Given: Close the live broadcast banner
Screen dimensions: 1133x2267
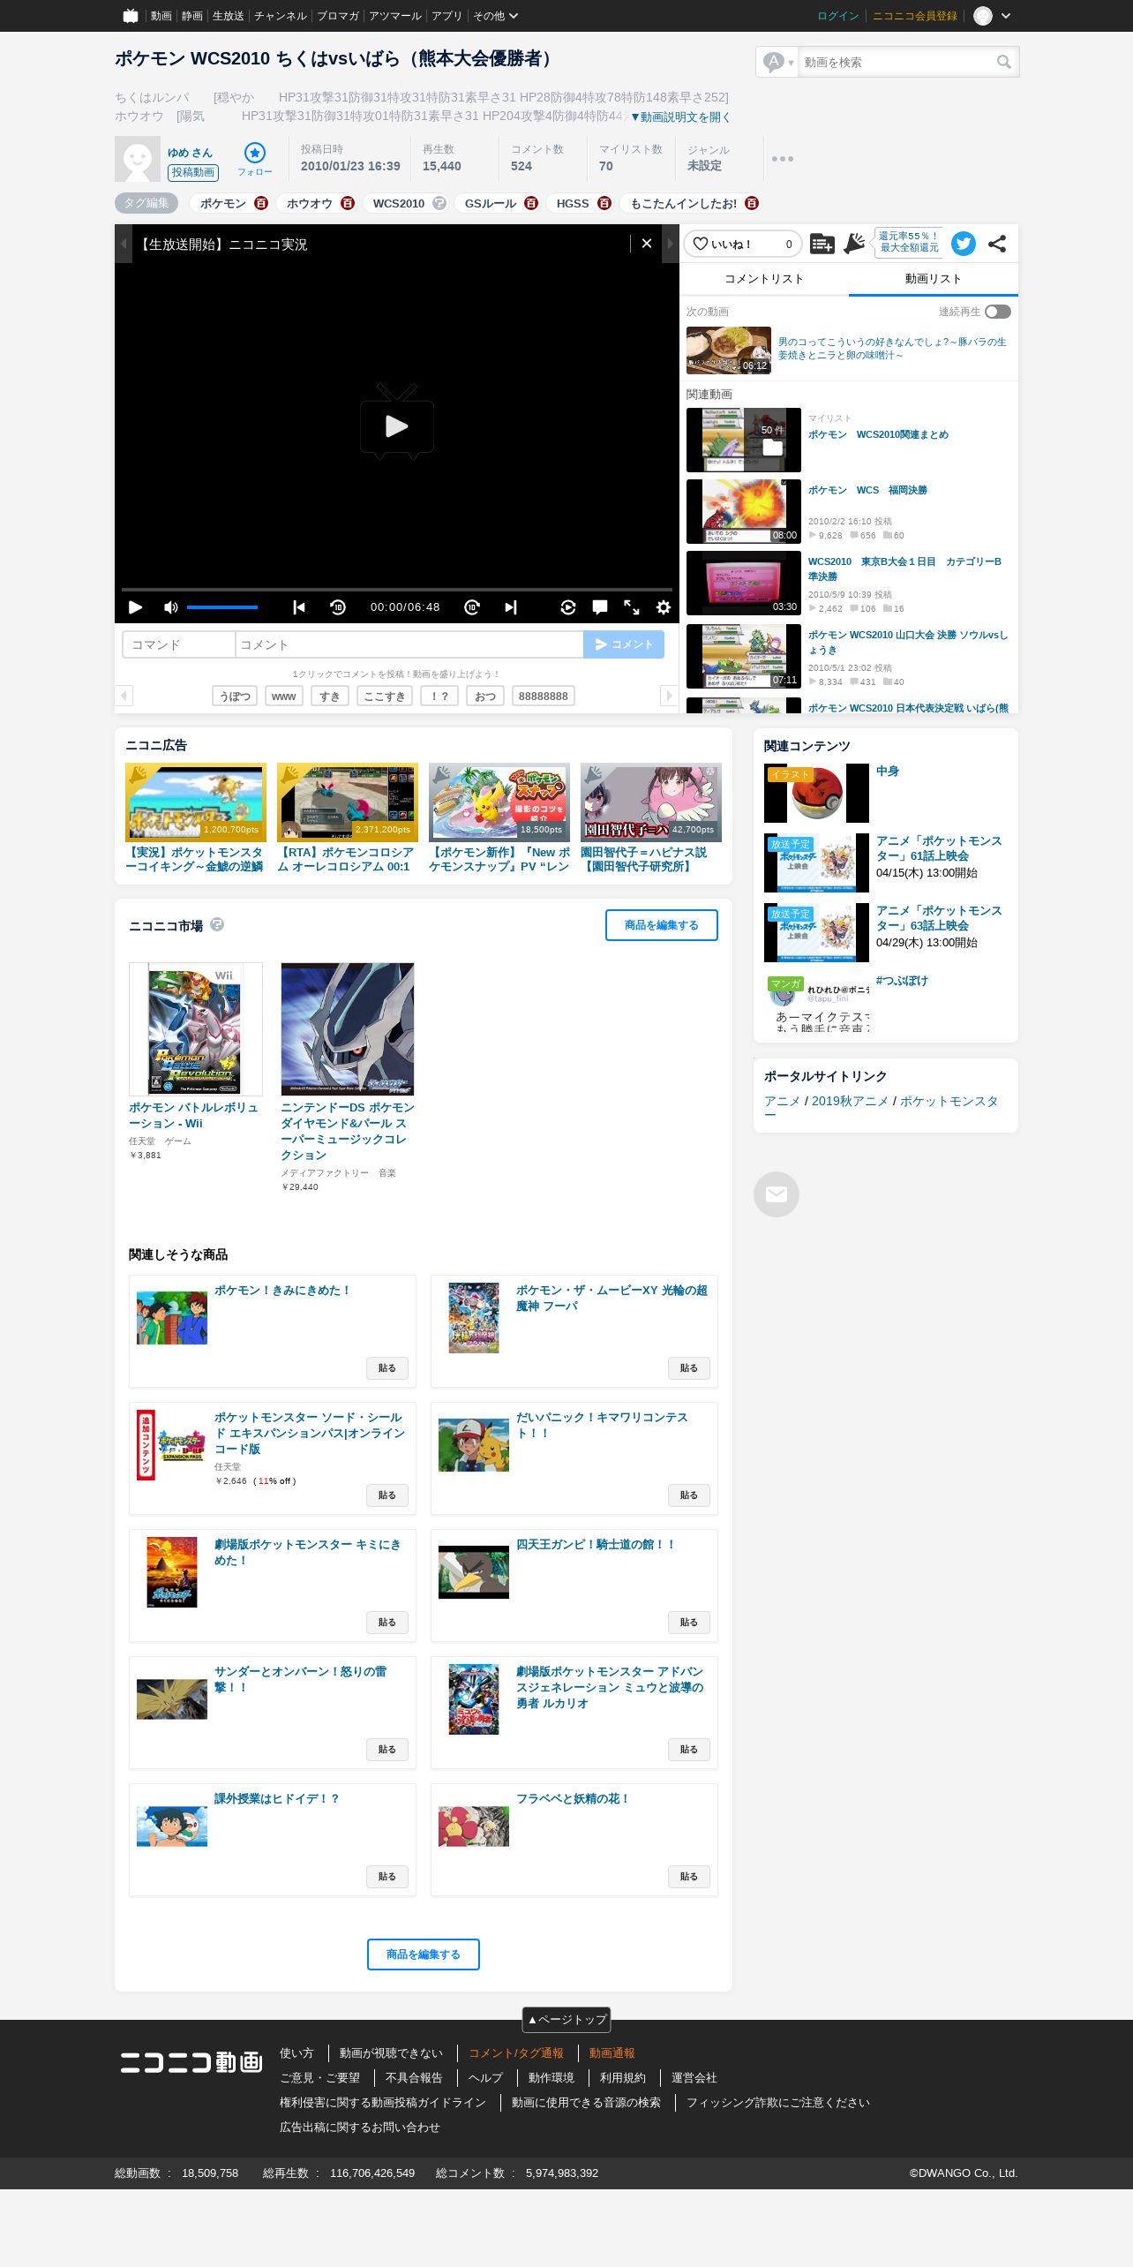Looking at the screenshot, I should click(647, 244).
